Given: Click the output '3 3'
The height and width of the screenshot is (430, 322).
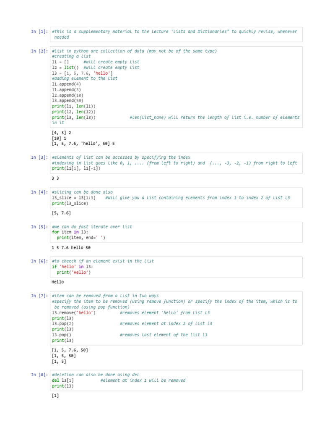Looking at the screenshot, I should pos(55,178).
